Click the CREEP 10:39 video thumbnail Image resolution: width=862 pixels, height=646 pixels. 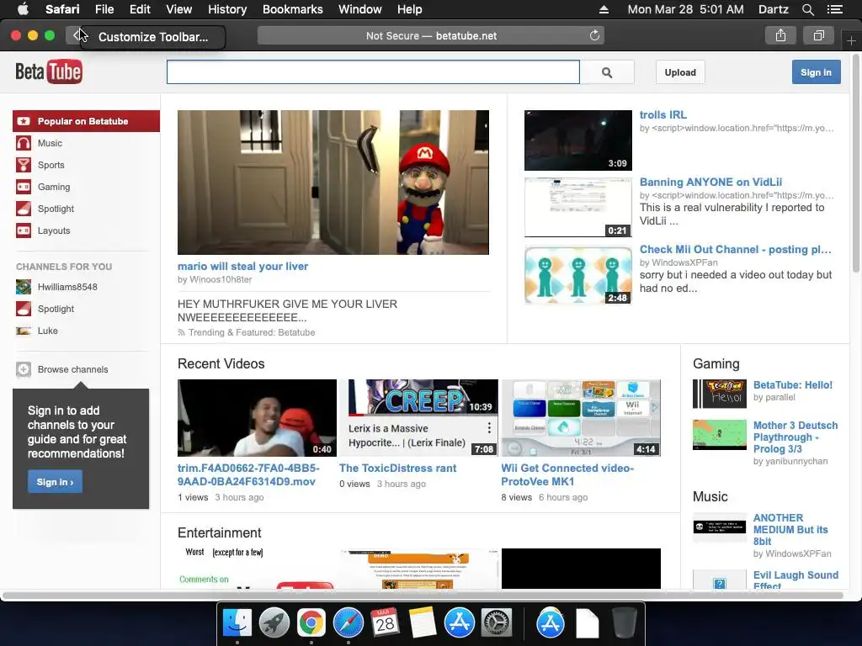click(418, 418)
